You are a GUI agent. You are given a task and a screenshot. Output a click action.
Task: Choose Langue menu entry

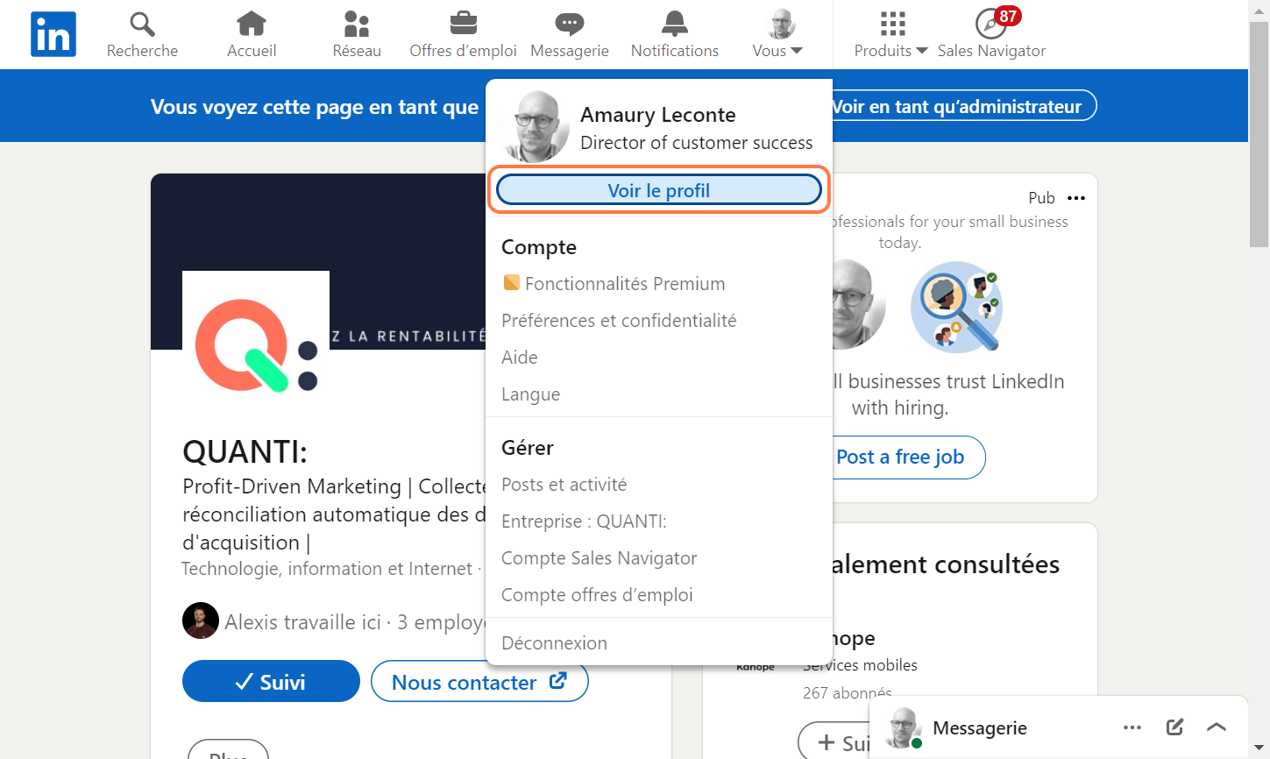[x=530, y=394]
